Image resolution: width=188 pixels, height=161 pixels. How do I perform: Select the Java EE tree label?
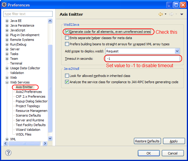coord(16,21)
